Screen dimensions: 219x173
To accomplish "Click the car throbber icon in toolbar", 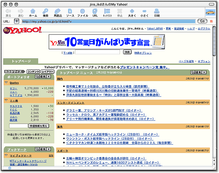I will (x=210, y=12).
